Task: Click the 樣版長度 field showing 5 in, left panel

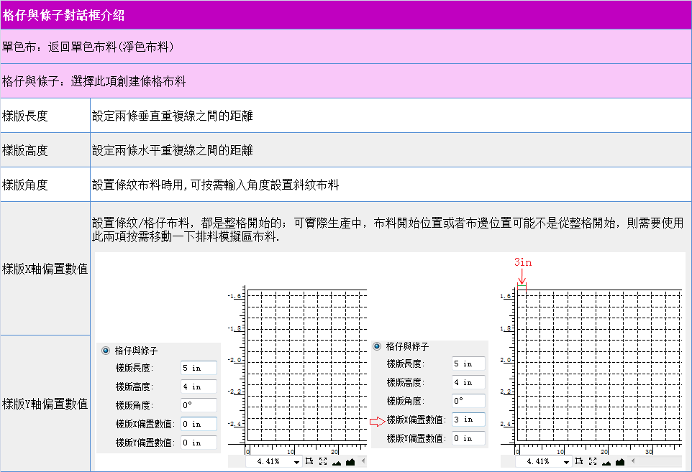Action: tap(199, 368)
